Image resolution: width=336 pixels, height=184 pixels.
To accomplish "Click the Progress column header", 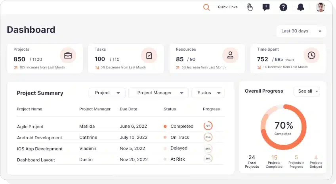I will point(211,109).
